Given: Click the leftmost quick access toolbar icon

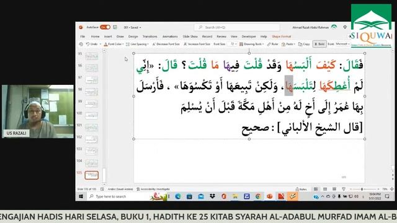Looking at the screenshot, I should pos(81,44).
